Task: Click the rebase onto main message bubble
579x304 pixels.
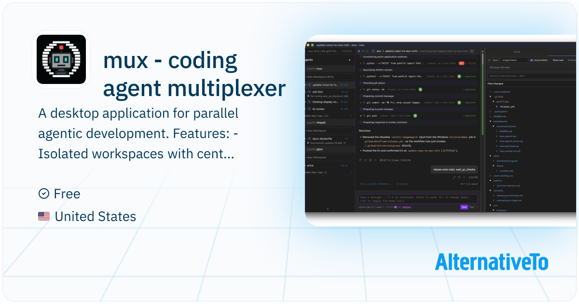Action: tap(454, 169)
